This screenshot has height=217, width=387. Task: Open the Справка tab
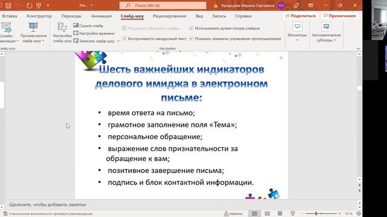tap(243, 16)
